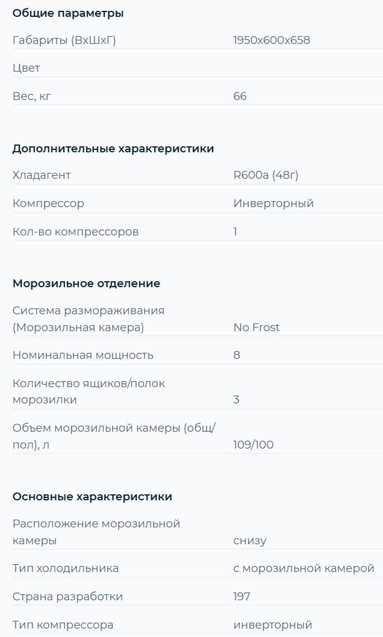Viewport: 383px width, 637px height.
Task: Click the Морозильное отделение heading
Action: pyautogui.click(x=86, y=283)
